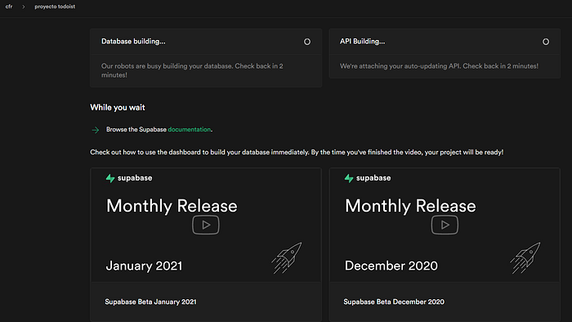This screenshot has height=322, width=572.
Task: Go to the cfr organization breadcrumb
Action: tap(9, 7)
